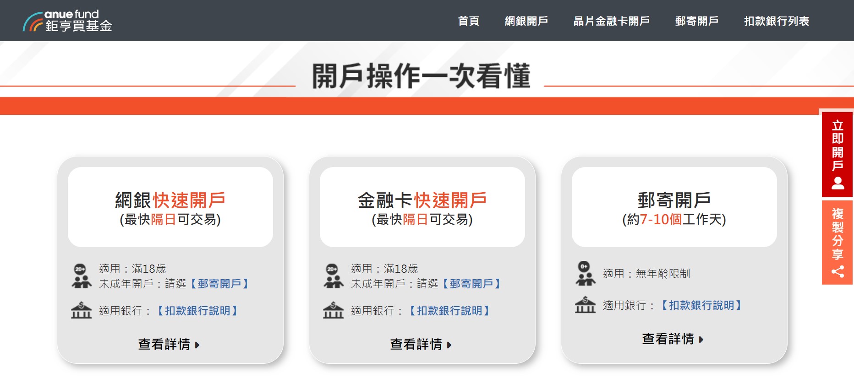Image resolution: width=854 pixels, height=389 pixels.
Task: Open 郵寄開戶 link in the 網銀 card
Action: pyautogui.click(x=219, y=284)
